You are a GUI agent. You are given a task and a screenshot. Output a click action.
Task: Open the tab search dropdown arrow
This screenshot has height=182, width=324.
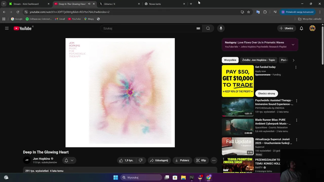[x=4, y=4]
